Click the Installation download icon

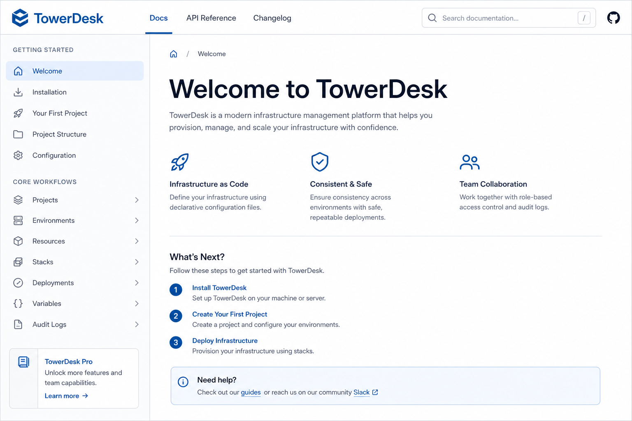point(18,92)
